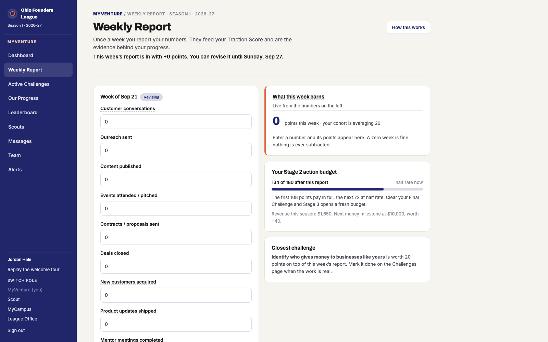The height and width of the screenshot is (342, 548).
Task: Click the Stage 2 action budget progress bar
Action: pos(347,189)
